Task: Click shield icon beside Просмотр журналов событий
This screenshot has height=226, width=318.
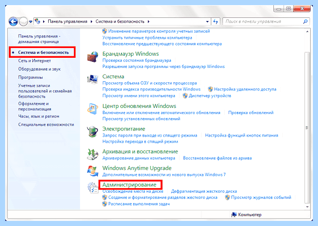Action: pos(228,197)
